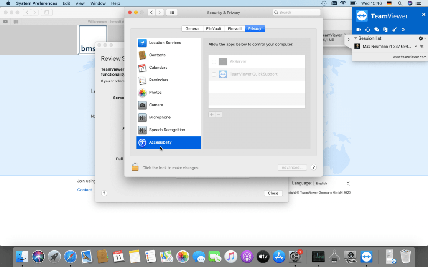Viewport: 428px width, 267px height.
Task: Open the Apple menu
Action: [x=8, y=3]
